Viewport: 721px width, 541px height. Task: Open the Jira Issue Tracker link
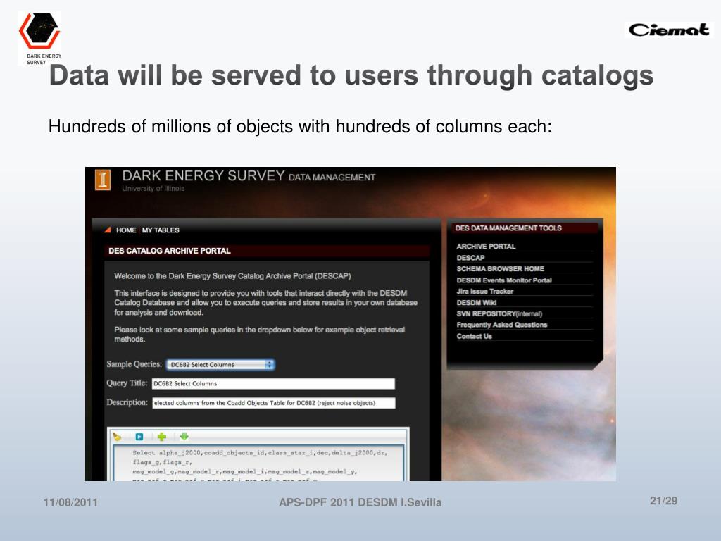484,291
